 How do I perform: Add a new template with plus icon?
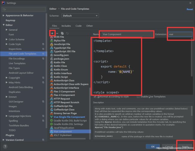click(52, 33)
